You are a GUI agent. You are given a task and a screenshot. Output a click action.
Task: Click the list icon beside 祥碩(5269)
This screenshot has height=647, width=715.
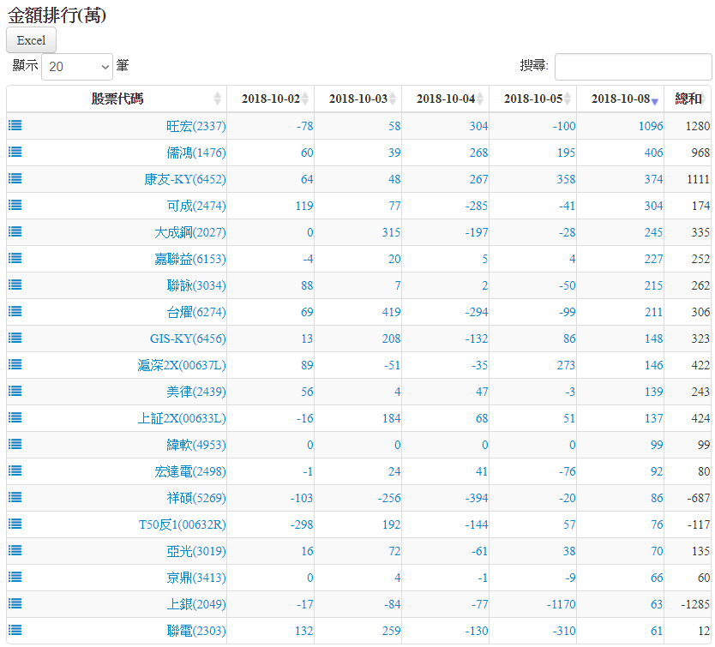coord(15,497)
